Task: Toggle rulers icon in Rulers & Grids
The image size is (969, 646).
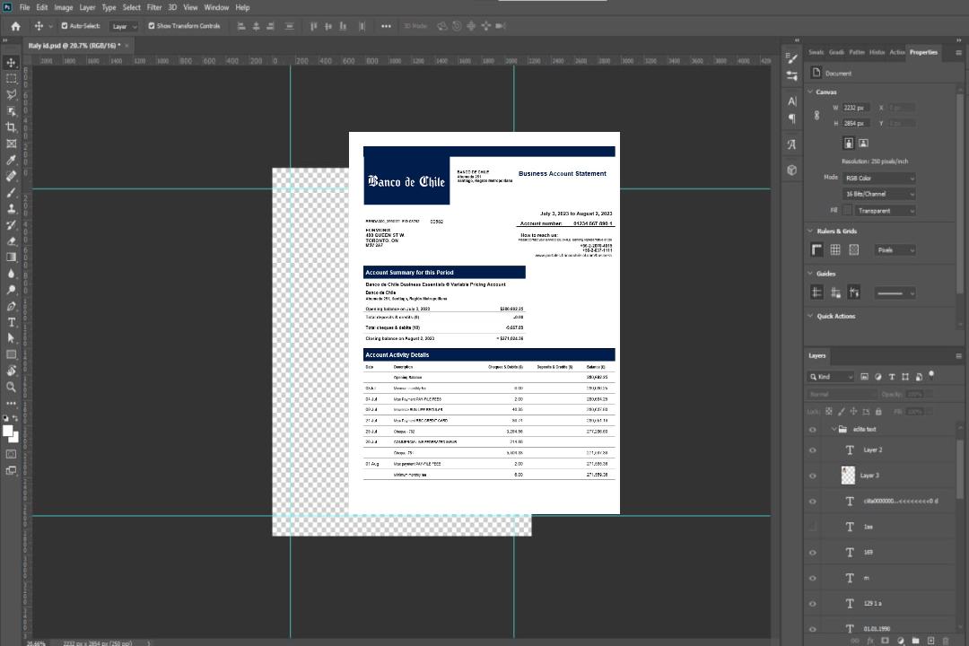Action: pos(816,249)
